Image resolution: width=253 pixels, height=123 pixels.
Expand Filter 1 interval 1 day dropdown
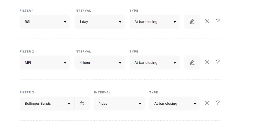coord(100,22)
